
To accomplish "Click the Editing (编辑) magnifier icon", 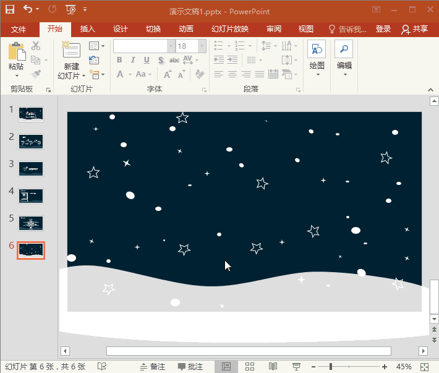I will coord(344,49).
